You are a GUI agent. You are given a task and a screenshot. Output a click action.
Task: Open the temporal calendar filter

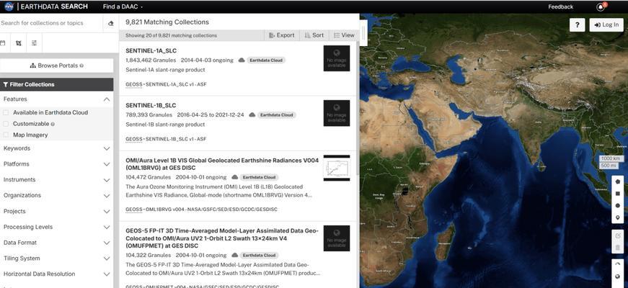tap(3, 43)
